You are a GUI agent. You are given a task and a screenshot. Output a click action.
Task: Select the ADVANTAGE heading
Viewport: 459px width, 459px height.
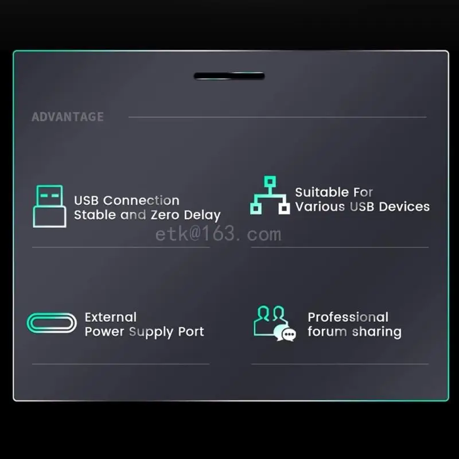click(68, 117)
